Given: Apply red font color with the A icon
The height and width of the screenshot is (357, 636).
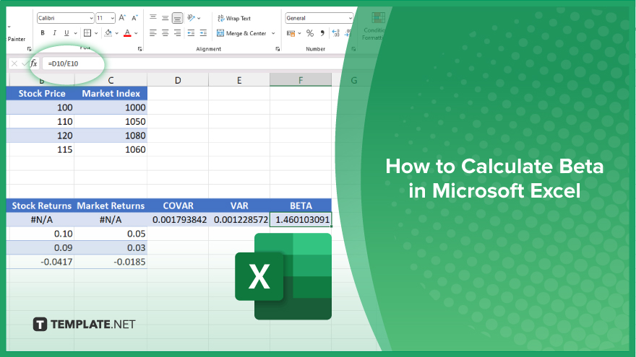Looking at the screenshot, I should 127,33.
